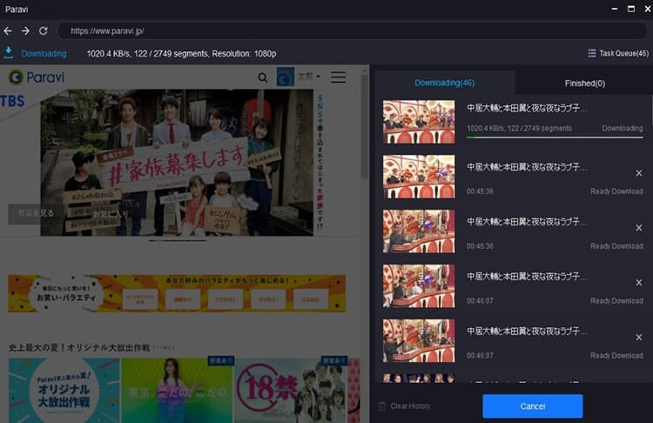Remove the second 00:45:36 queued item

[x=639, y=228]
